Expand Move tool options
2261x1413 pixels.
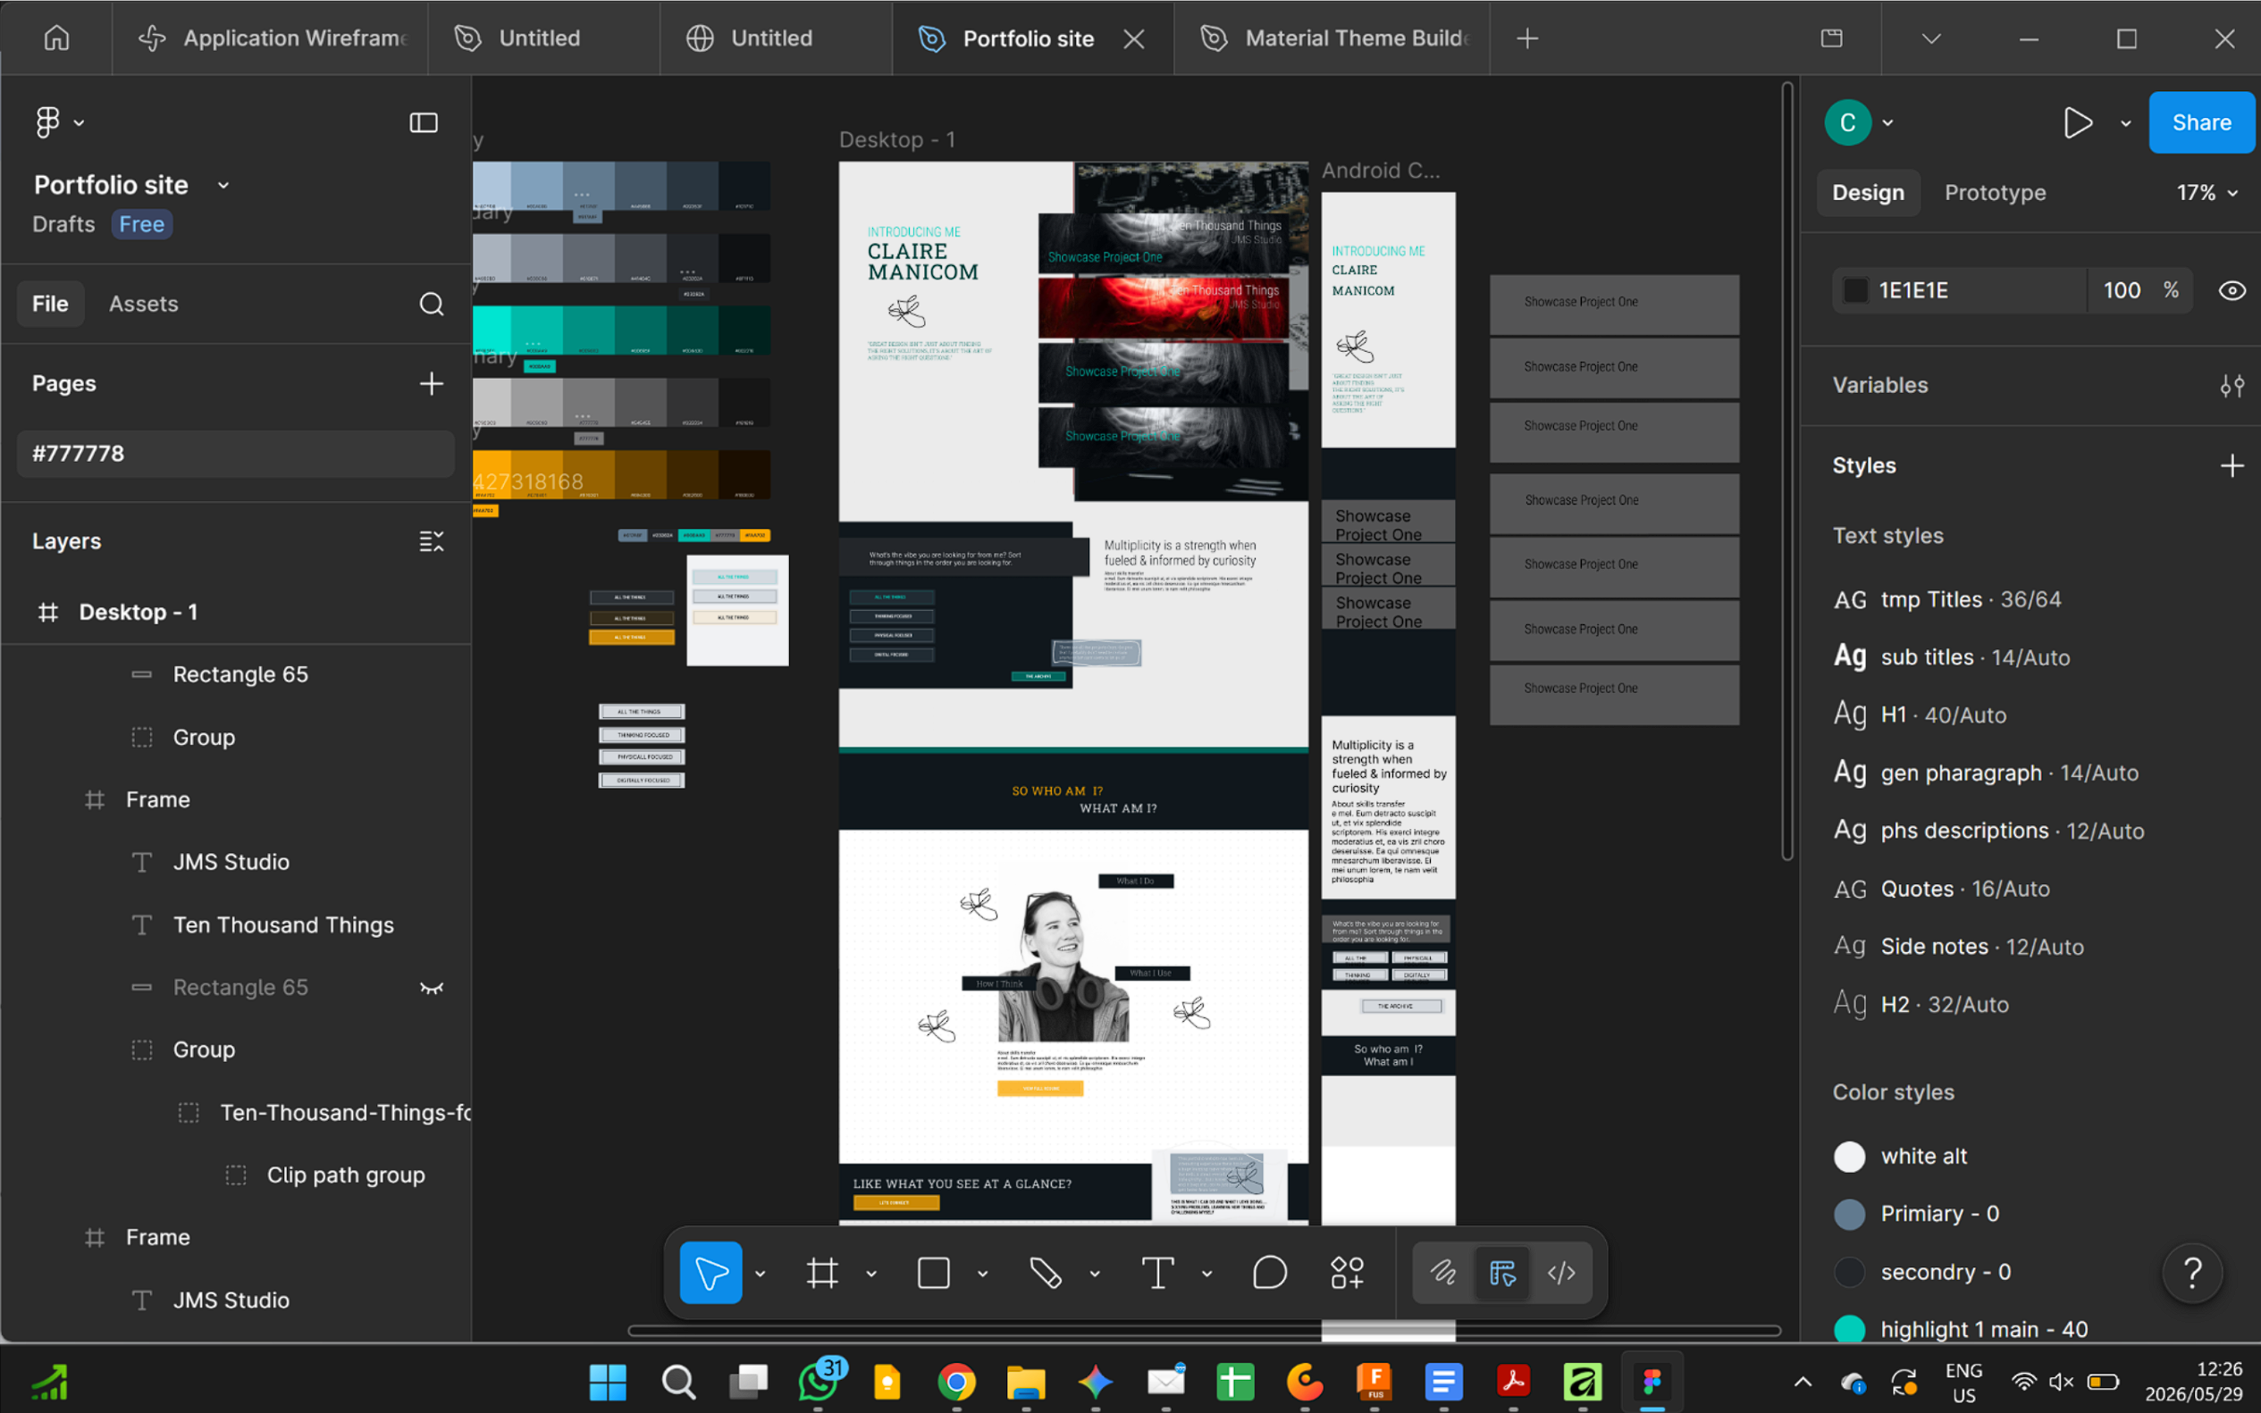(x=761, y=1273)
